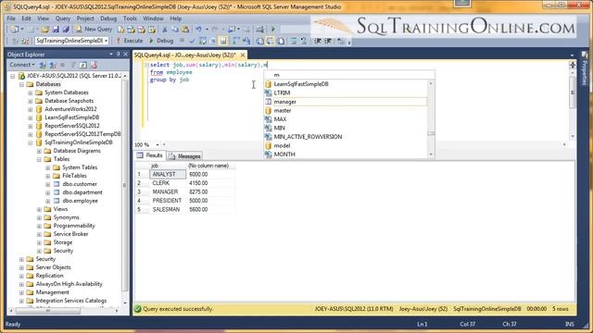Screen dimensions: 593x333
Task: Click the Refresh icon in Object Explorer
Action: coord(83,65)
